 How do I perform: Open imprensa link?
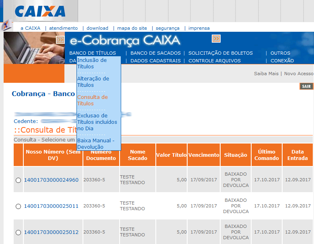click(199, 28)
